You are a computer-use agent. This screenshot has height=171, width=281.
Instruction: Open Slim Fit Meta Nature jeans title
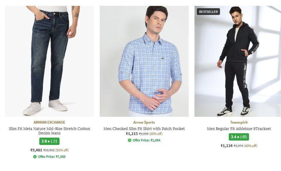(49, 131)
